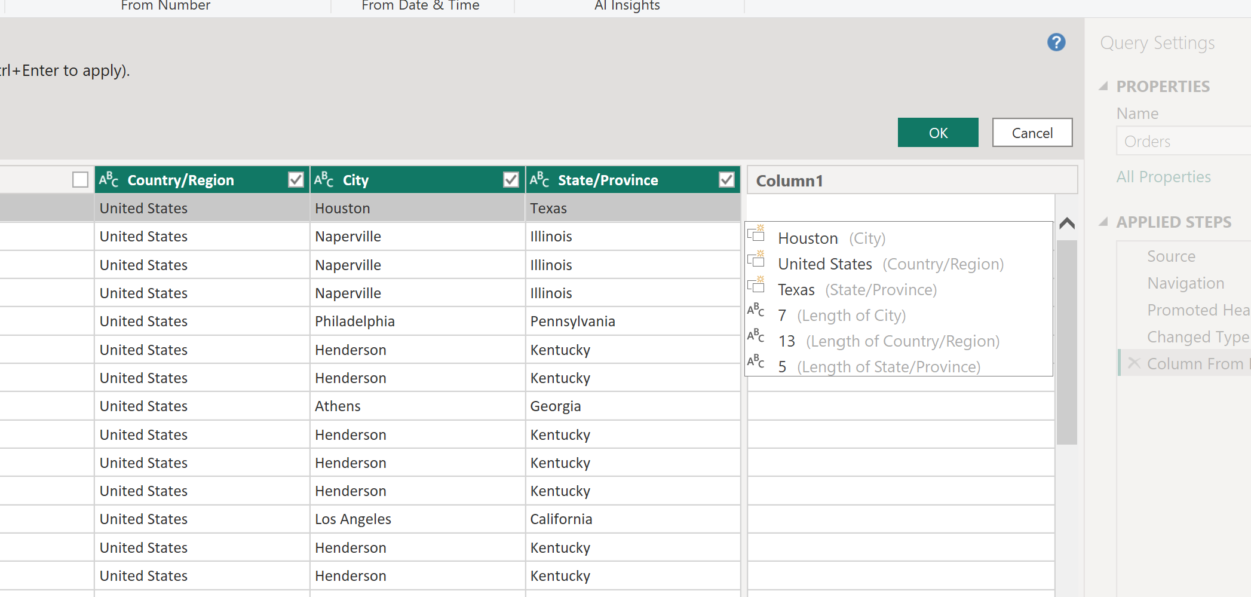Click the text type icon on Country/Region column
Screen dimensions: 1251x597
[x=109, y=180]
